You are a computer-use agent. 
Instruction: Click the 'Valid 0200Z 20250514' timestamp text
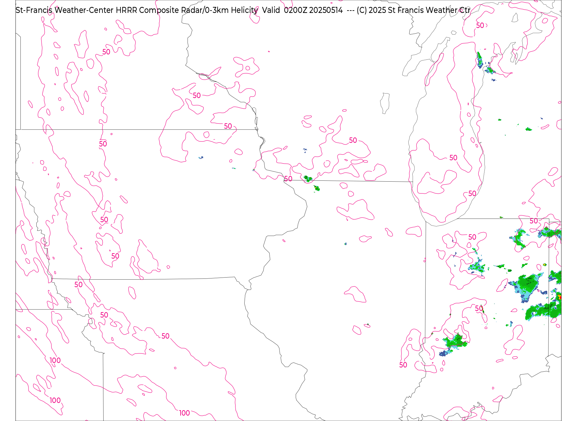302,10
